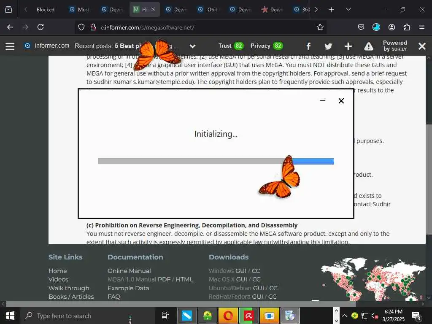Image resolution: width=432 pixels, height=324 pixels.
Task: Open the Firefox account icon
Action: 391,27
